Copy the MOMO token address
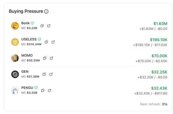This screenshot has height=114, width=173. [x=45, y=58]
